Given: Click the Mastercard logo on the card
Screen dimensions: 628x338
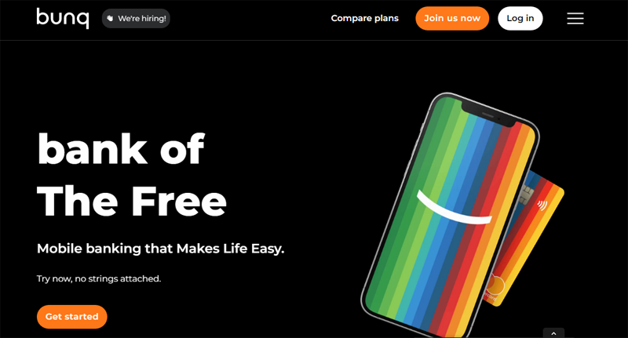Looking at the screenshot, I should tap(495, 285).
